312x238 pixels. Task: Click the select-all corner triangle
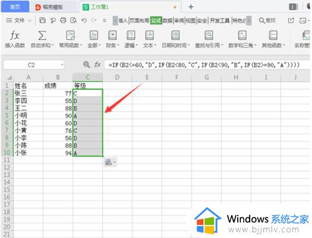point(9,78)
